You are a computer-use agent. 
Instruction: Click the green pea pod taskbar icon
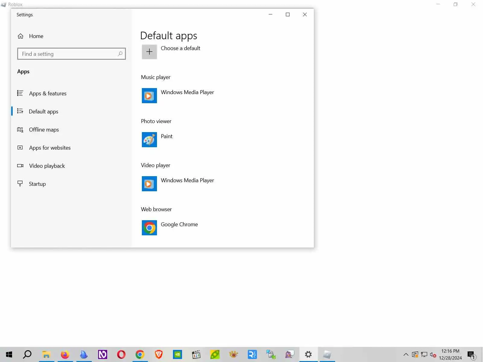(x=215, y=354)
